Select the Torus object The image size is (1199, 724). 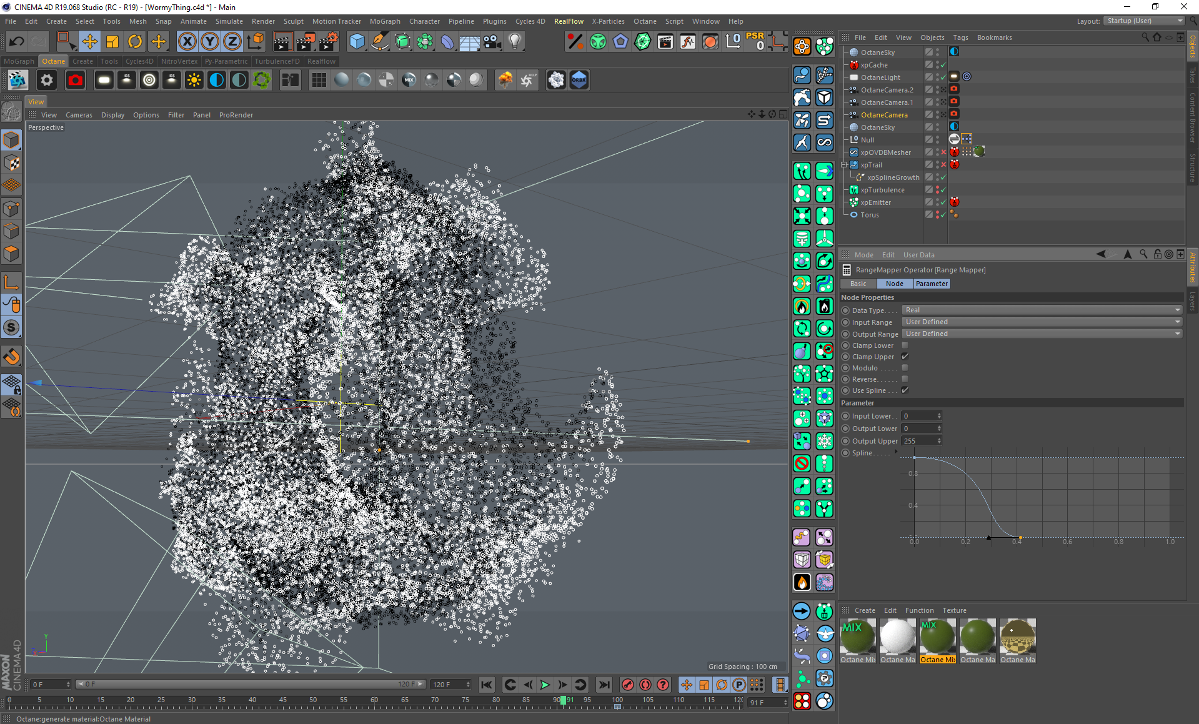point(869,215)
